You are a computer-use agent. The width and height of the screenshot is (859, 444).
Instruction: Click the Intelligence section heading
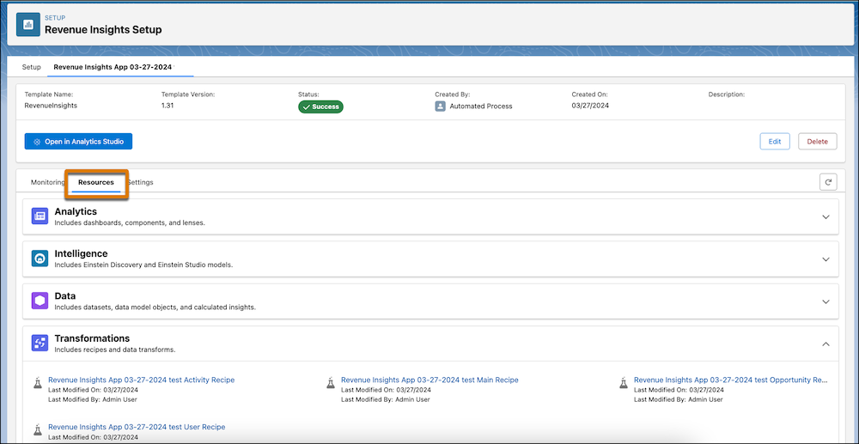(81, 253)
